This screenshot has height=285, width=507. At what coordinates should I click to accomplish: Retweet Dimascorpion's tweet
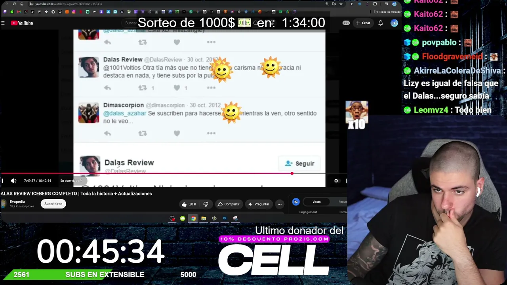point(143,133)
